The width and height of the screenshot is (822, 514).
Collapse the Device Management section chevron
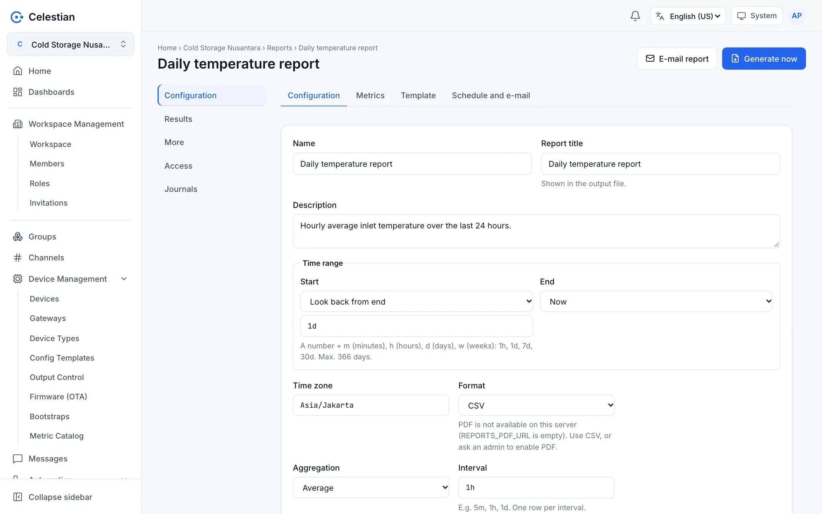click(x=124, y=279)
